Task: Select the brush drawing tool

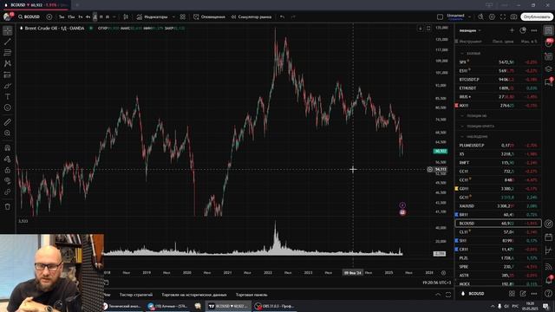Action: [8, 86]
